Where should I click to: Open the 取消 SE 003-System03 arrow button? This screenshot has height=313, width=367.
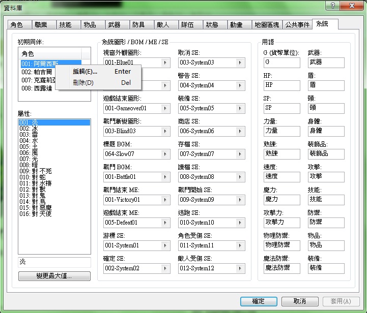click(240, 62)
